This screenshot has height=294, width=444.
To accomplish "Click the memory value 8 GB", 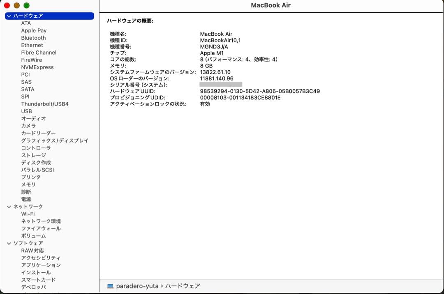I will (206, 66).
